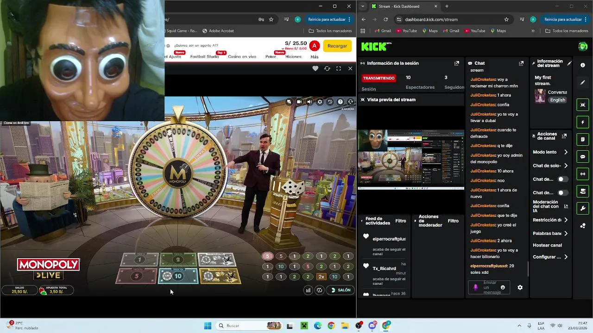593x333 pixels.
Task: Click the Kick logo
Action: pos(375,46)
